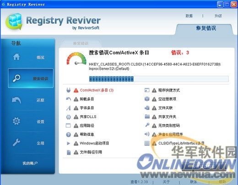
Task: Click the grid icon for CLSID/TypeLib/Interface
Action: tap(147, 143)
